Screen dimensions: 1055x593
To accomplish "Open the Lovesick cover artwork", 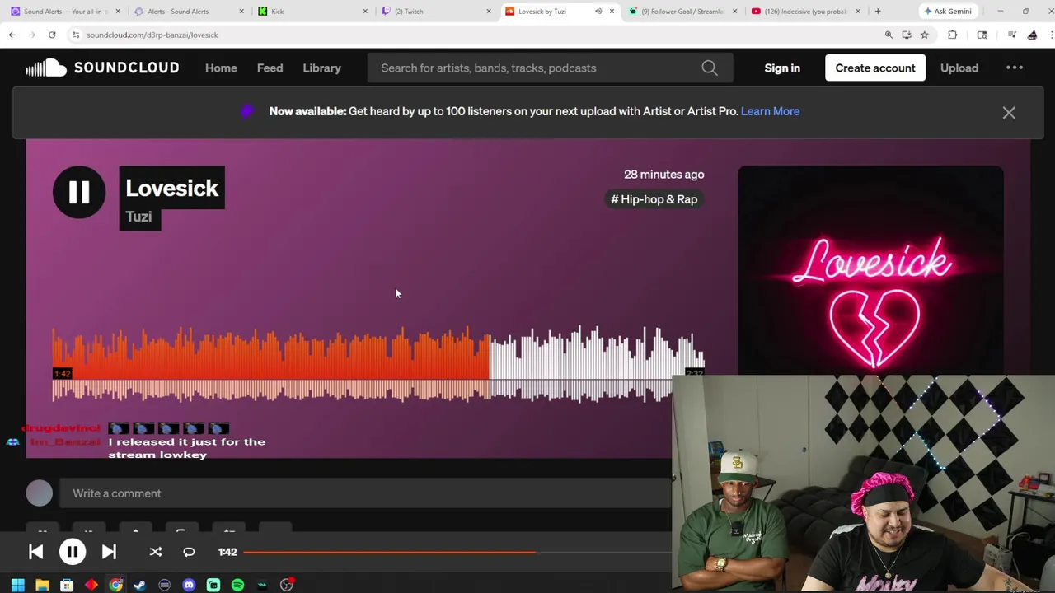I will (x=870, y=270).
